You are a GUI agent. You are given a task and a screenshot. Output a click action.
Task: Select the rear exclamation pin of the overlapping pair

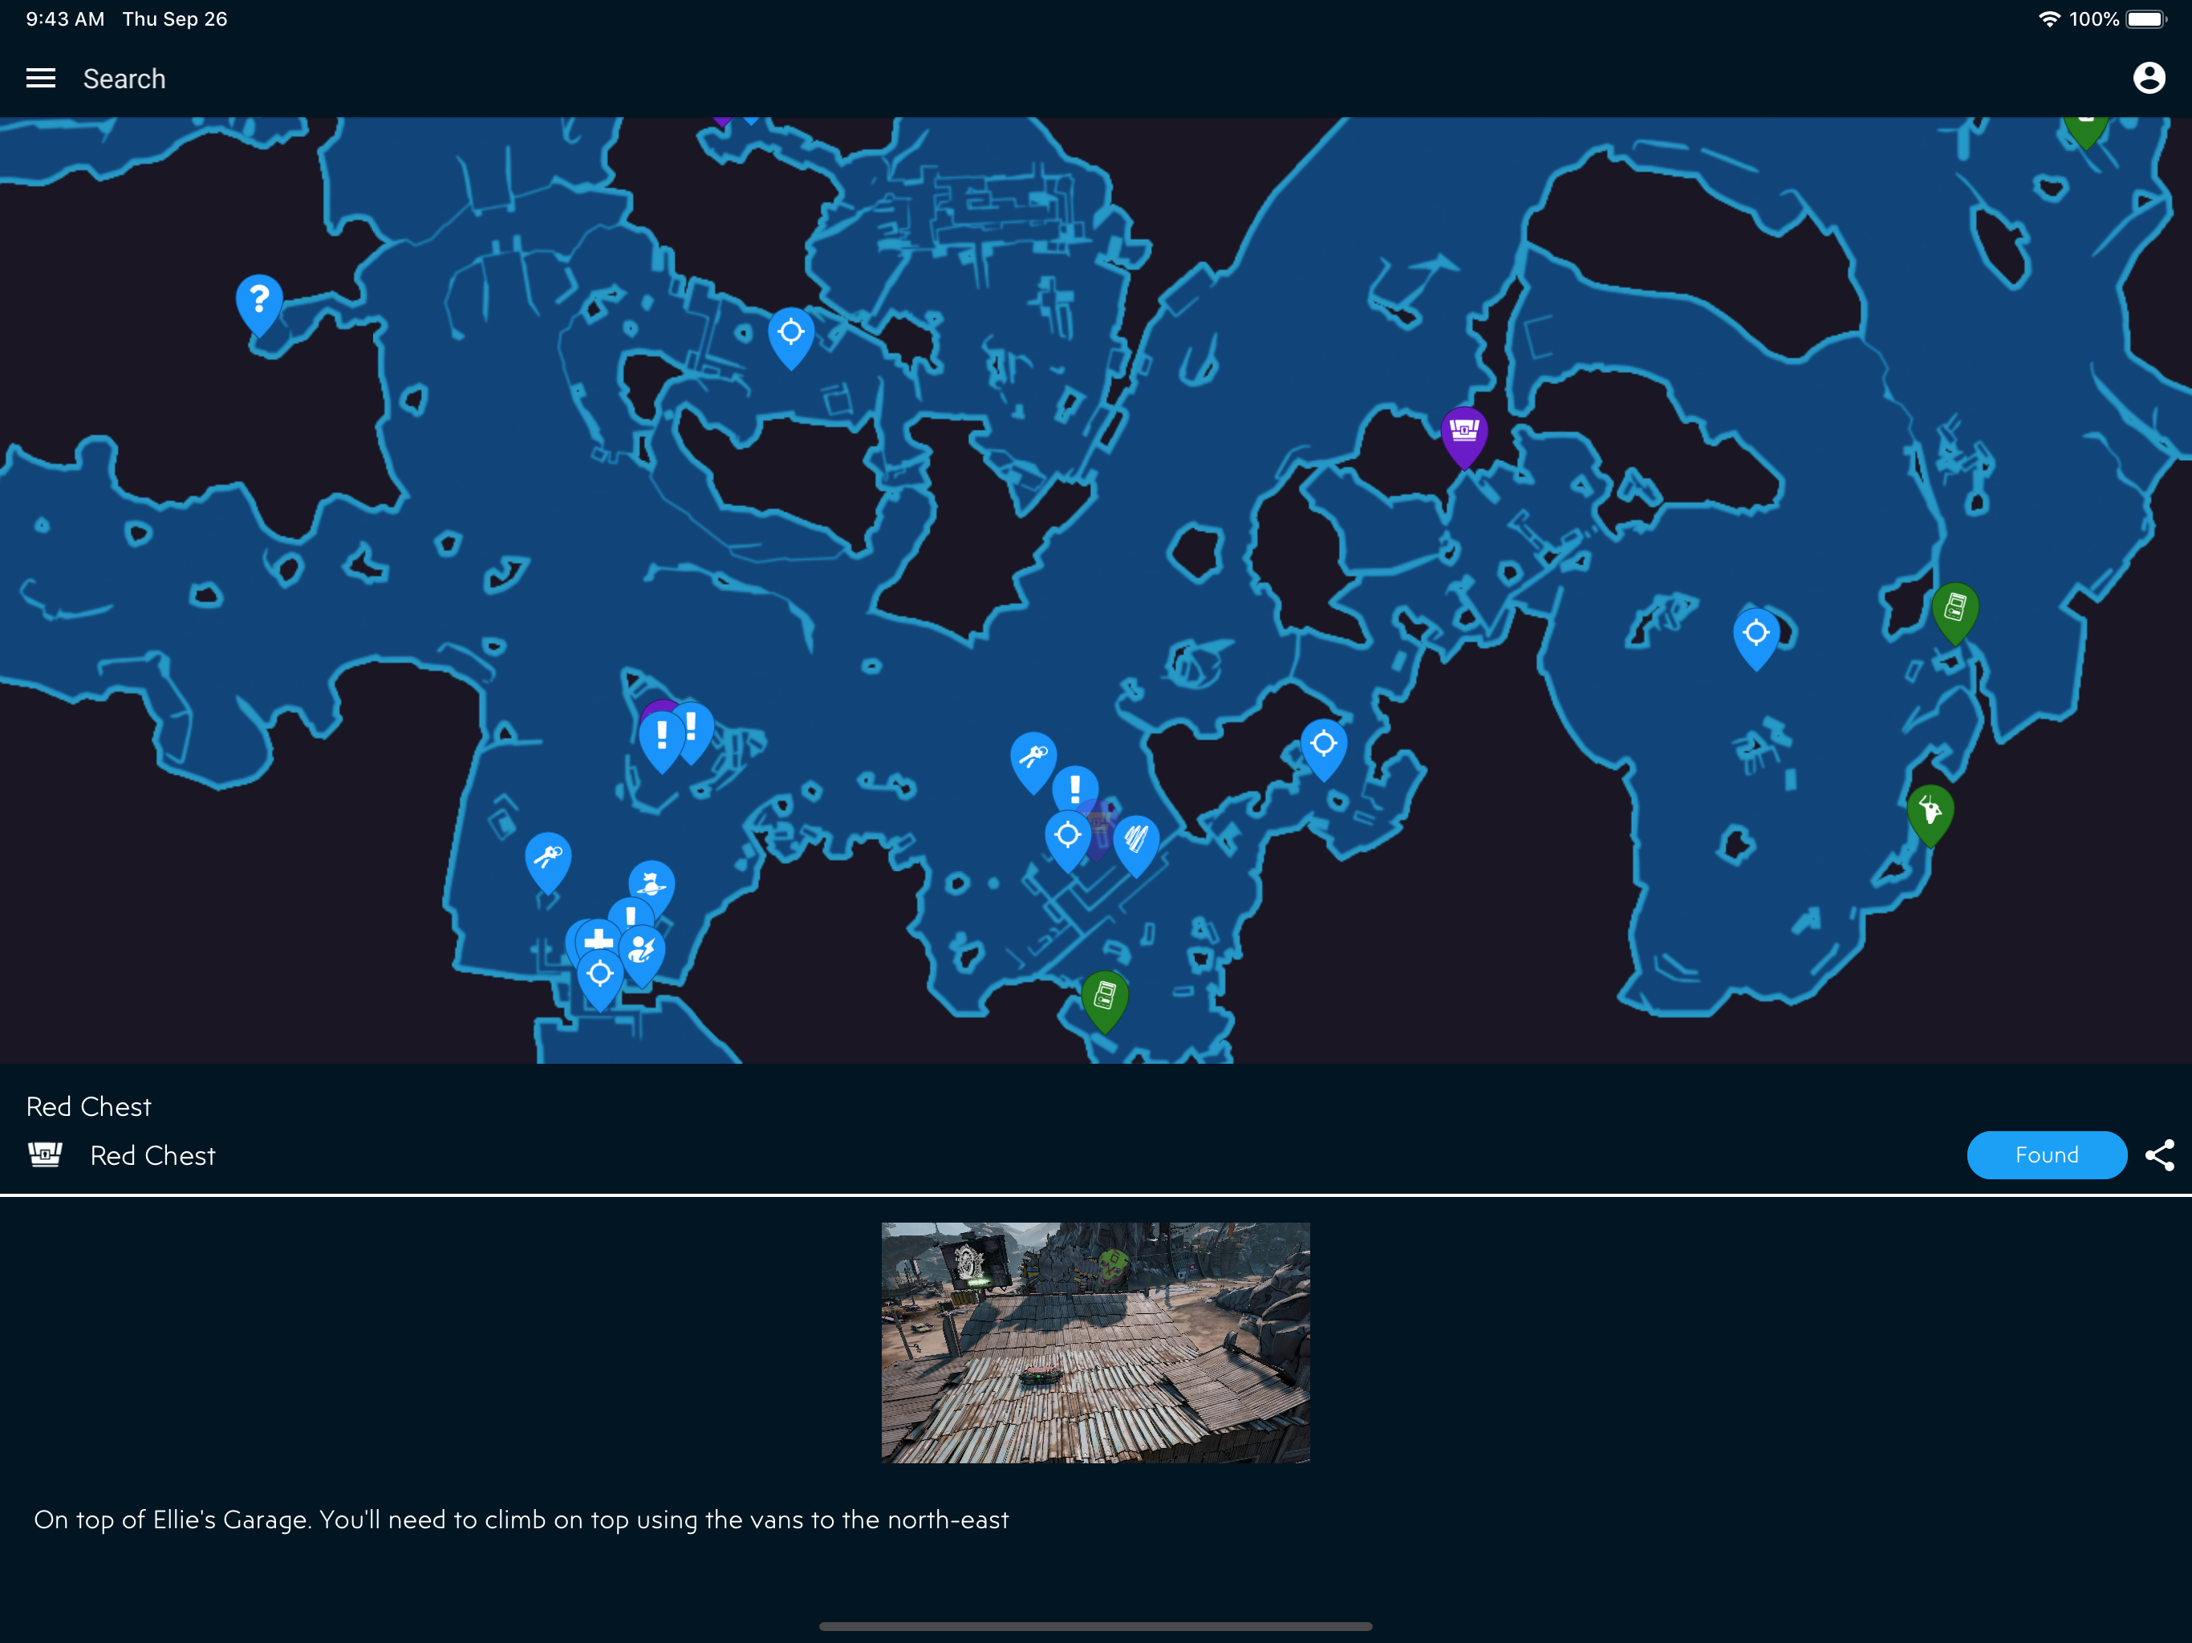click(695, 728)
